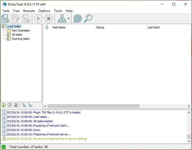The height and width of the screenshot is (150, 192).
Task: Click the Delete Task toolbar icon
Action: tap(26, 19)
